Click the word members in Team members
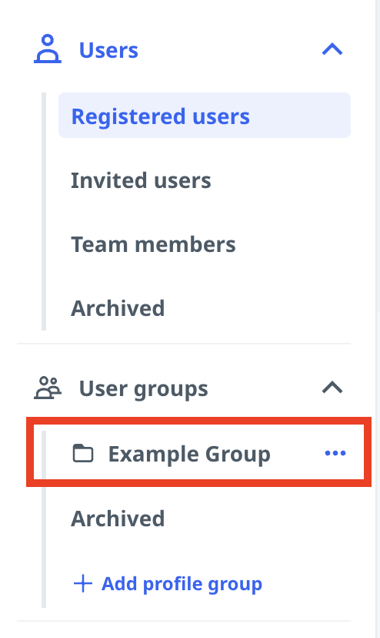 click(x=185, y=245)
